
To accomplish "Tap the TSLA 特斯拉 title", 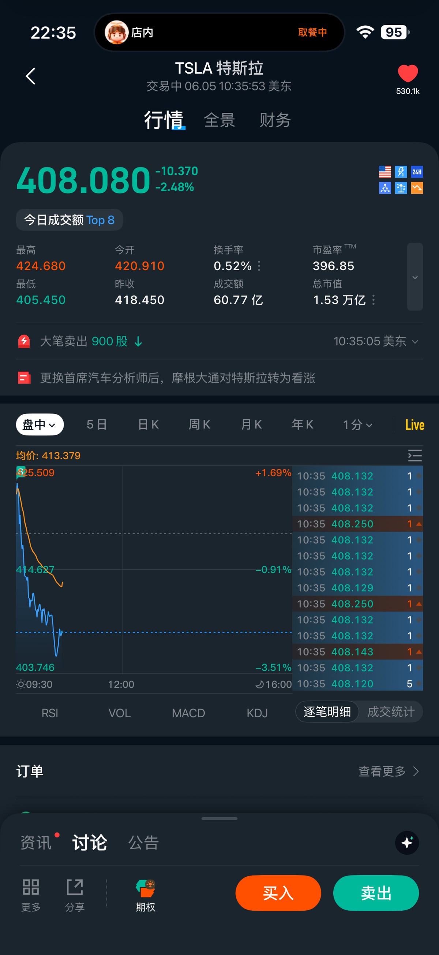I will pyautogui.click(x=219, y=68).
